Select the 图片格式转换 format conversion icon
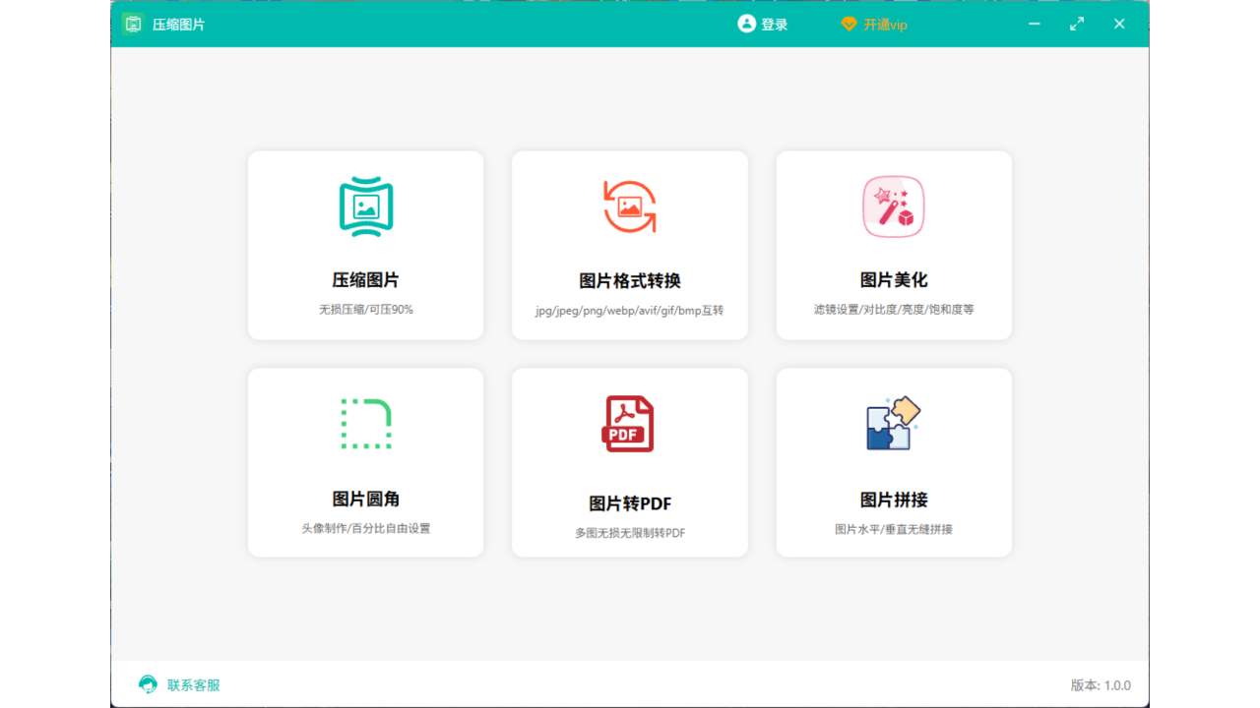The height and width of the screenshot is (708, 1260). coord(629,206)
